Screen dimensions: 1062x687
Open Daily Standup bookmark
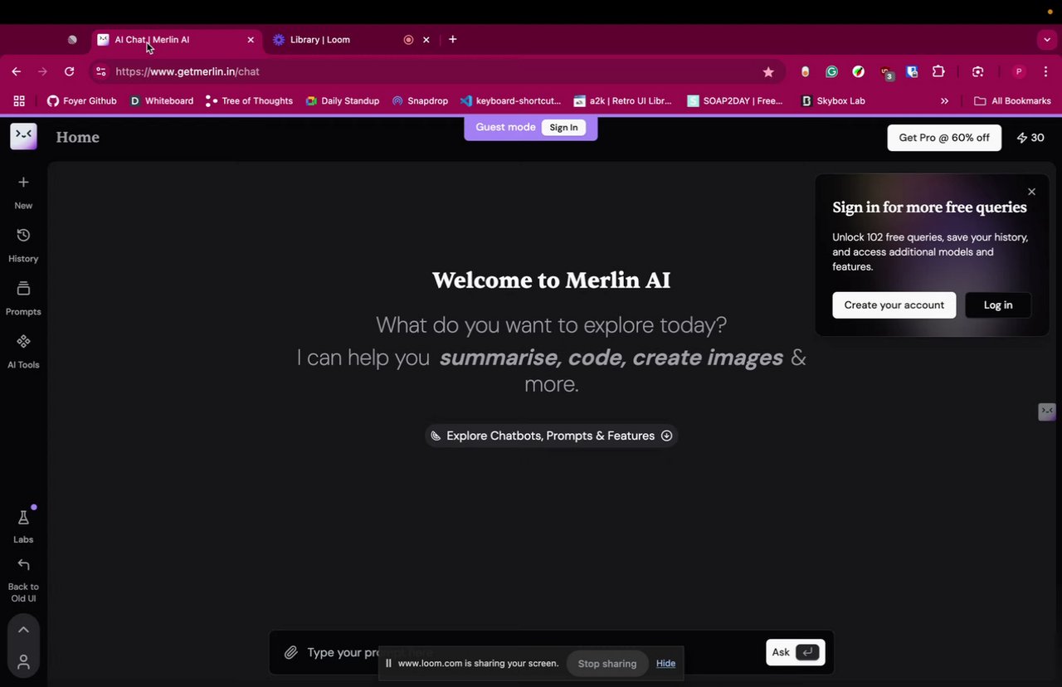pyautogui.click(x=342, y=101)
